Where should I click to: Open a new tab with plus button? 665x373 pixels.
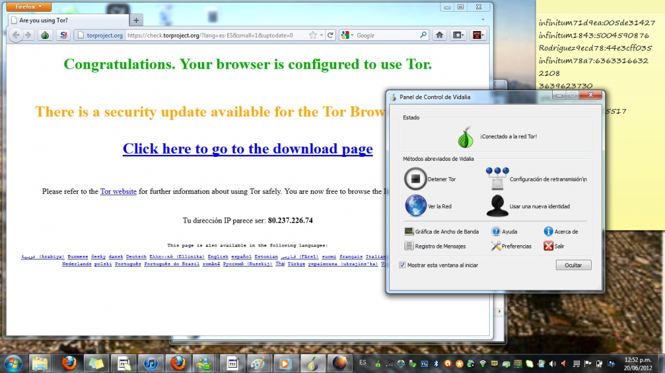point(136,20)
